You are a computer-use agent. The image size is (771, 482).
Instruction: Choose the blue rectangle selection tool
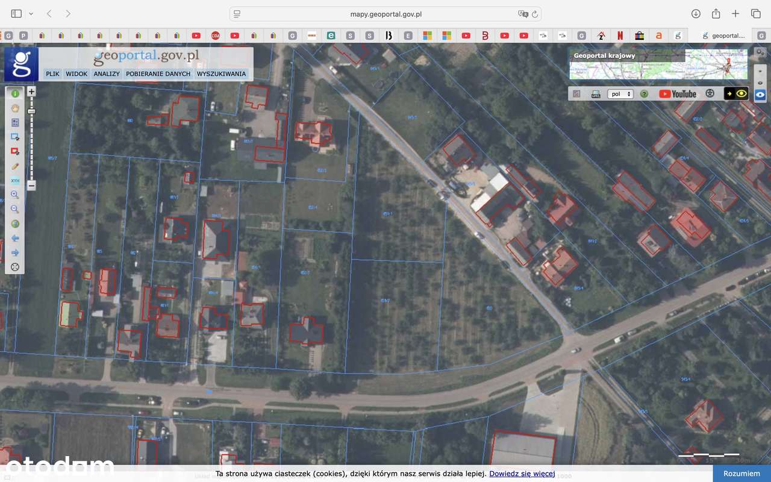(15, 137)
